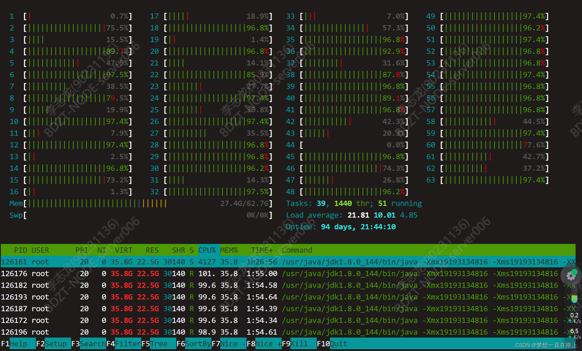
Task: Open F2 Setup in function bar
Action: point(56,344)
